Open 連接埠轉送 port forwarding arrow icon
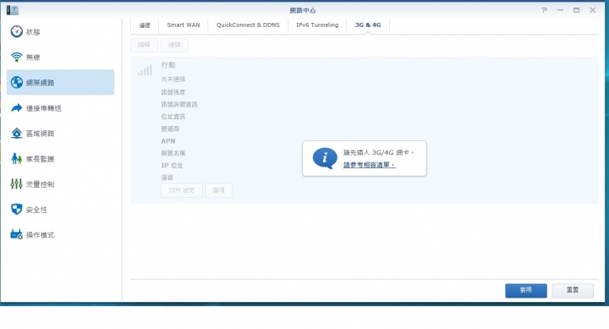609x329 pixels. click(x=16, y=108)
